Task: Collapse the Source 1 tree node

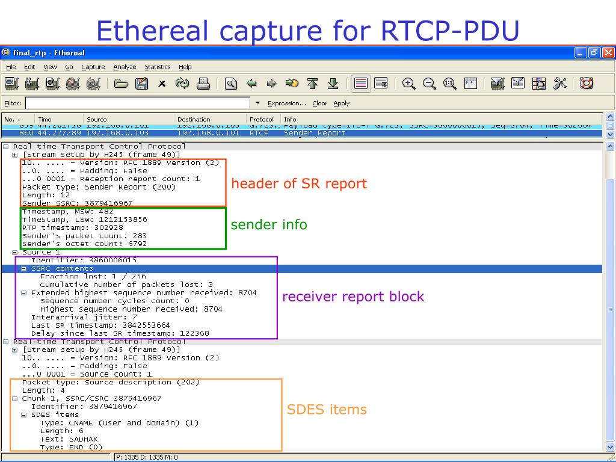Action: point(15,252)
